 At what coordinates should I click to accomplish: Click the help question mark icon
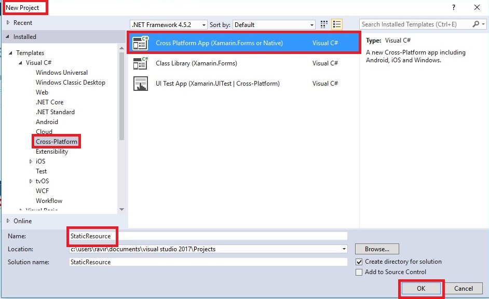click(454, 7)
